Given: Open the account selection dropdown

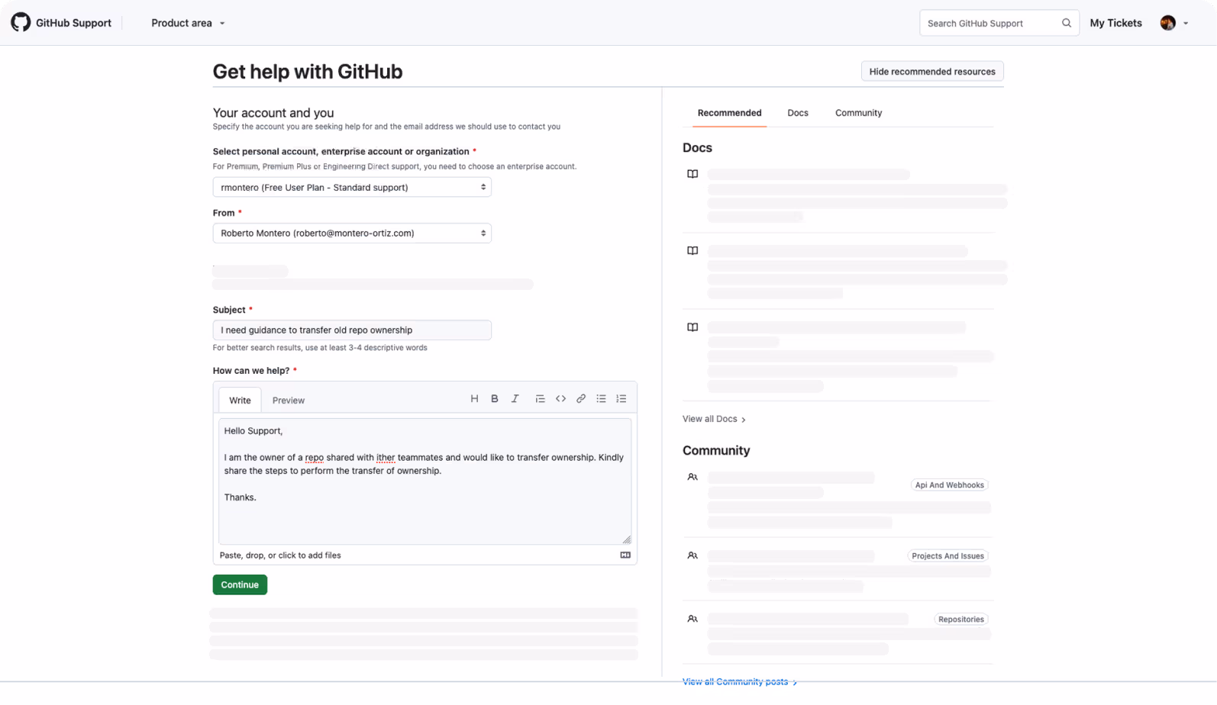Looking at the screenshot, I should pos(352,187).
